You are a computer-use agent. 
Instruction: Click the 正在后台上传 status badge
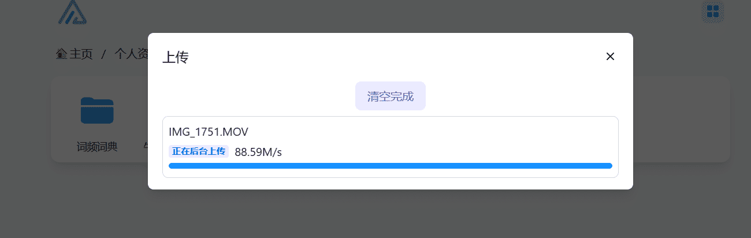(199, 151)
